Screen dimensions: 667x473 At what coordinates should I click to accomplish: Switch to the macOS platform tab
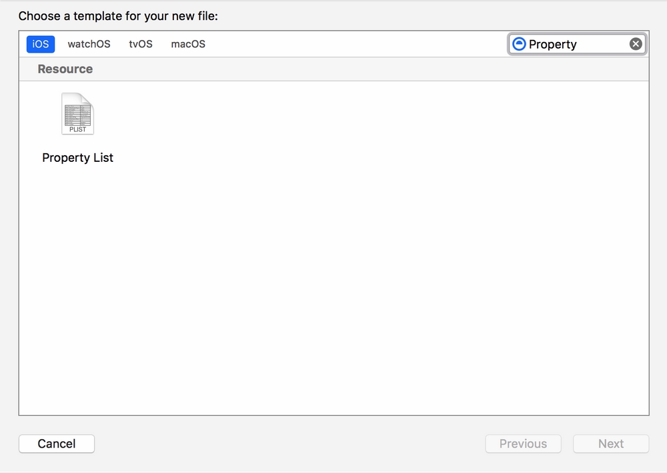click(x=188, y=44)
